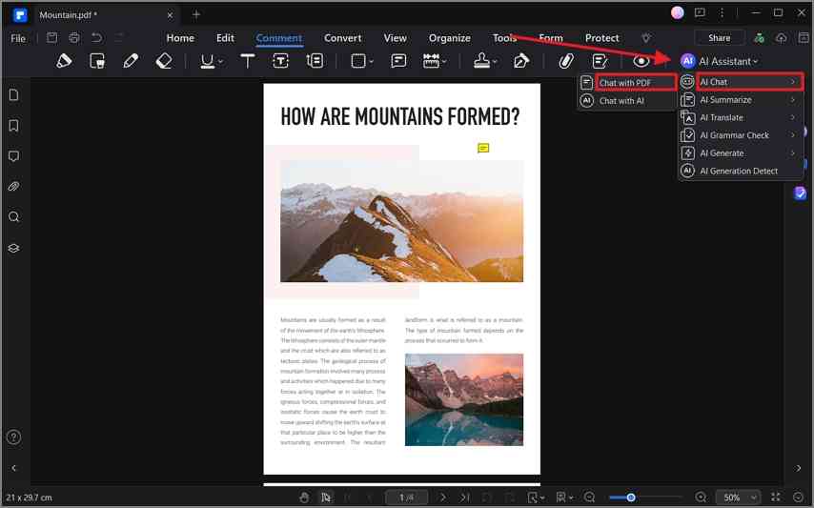Open the Organize tab

(x=450, y=38)
